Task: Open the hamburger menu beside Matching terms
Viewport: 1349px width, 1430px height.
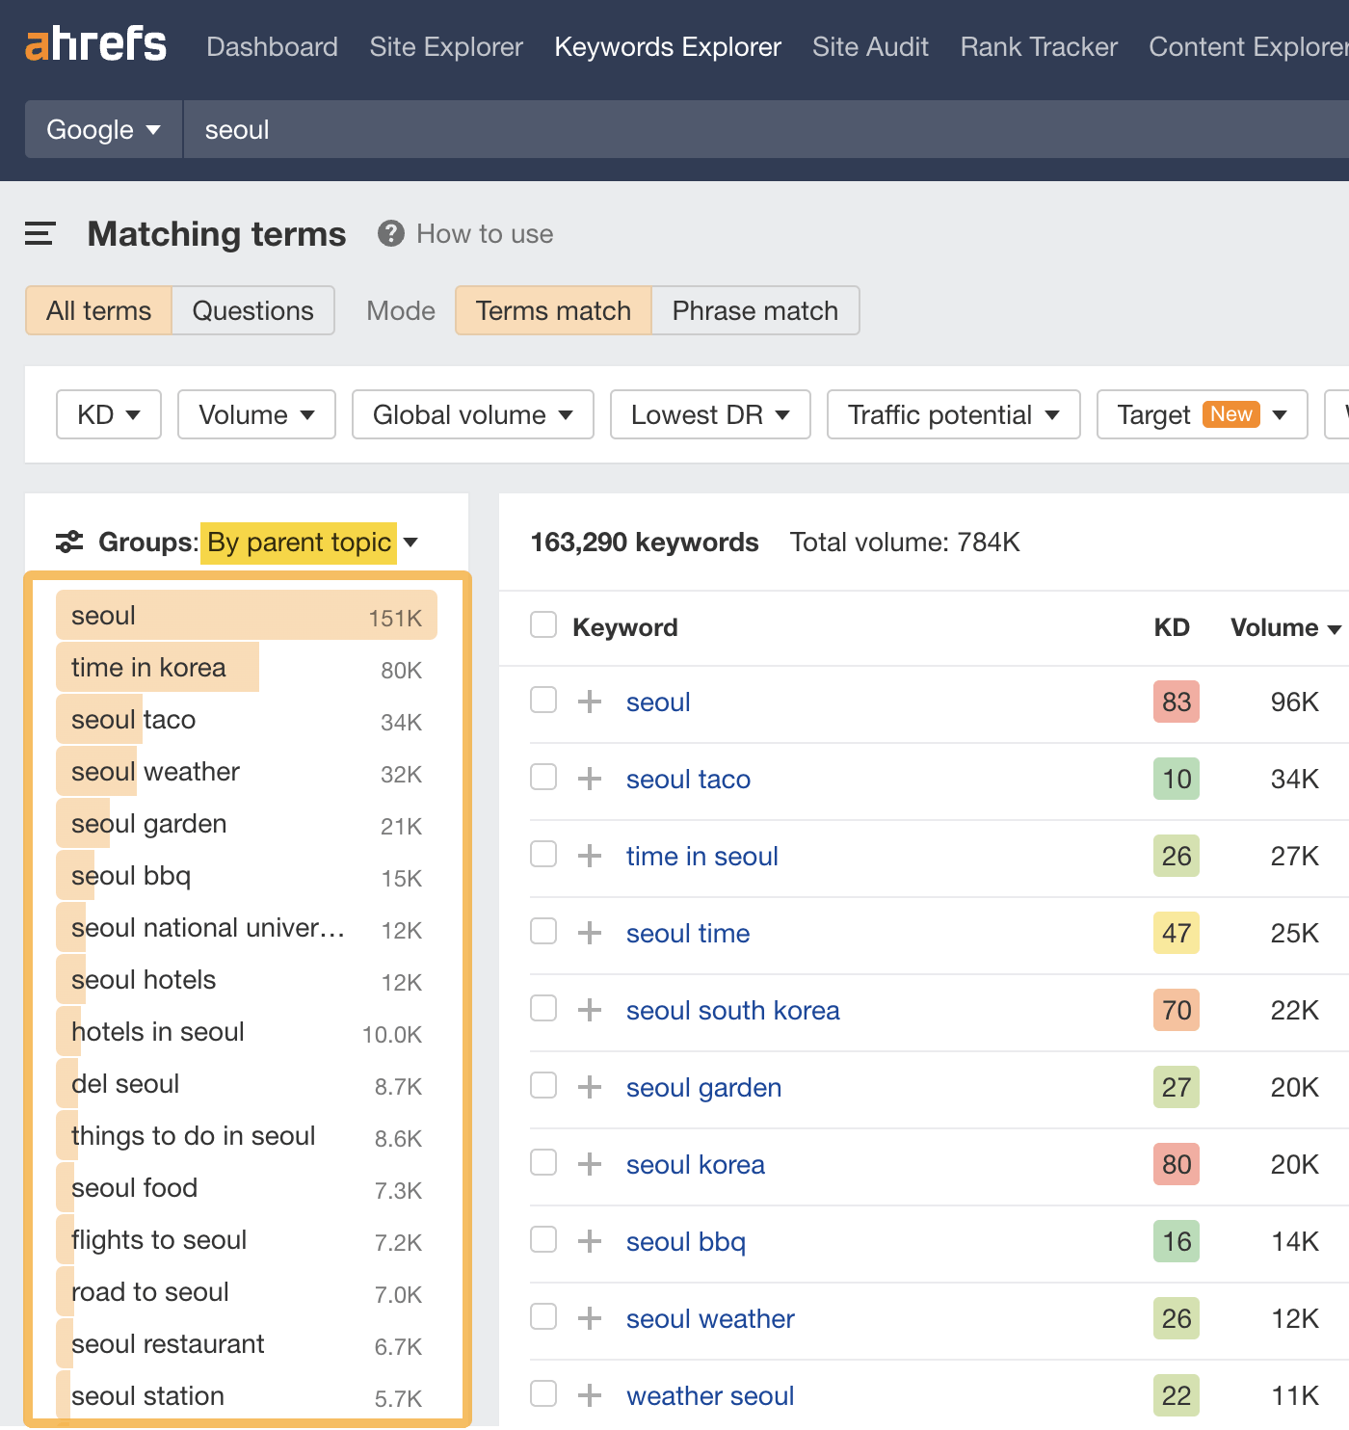Action: click(x=40, y=233)
